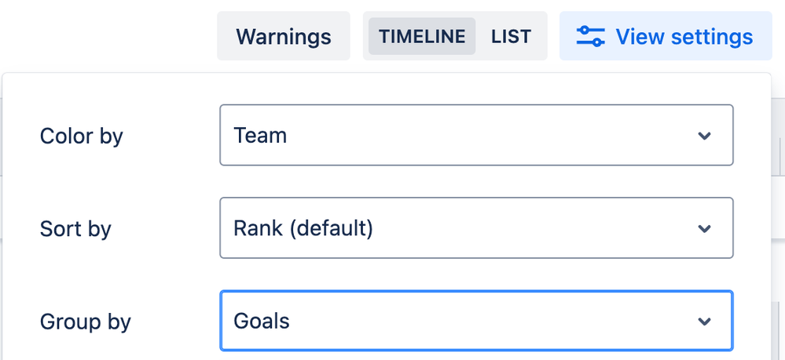Click the "Color by" label
The height and width of the screenshot is (360, 785).
81,136
